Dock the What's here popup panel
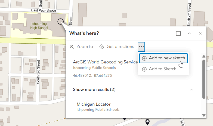 [x=178, y=33]
